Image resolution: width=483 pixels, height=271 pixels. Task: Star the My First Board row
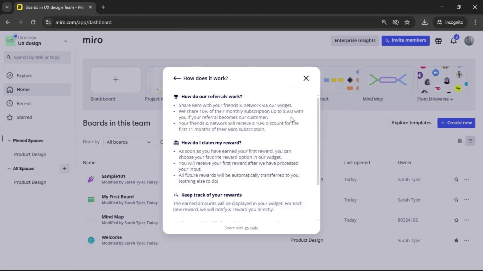pos(456,200)
